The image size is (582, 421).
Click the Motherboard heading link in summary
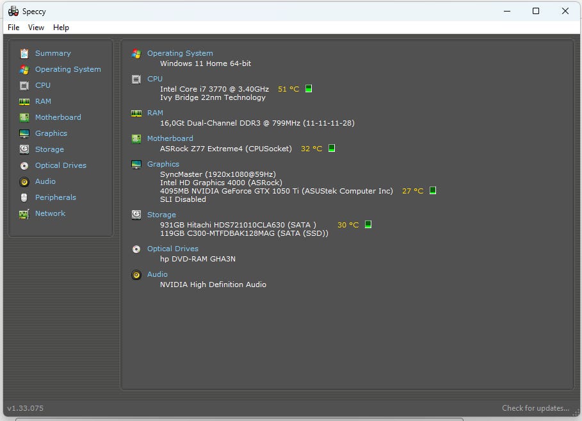tap(170, 138)
